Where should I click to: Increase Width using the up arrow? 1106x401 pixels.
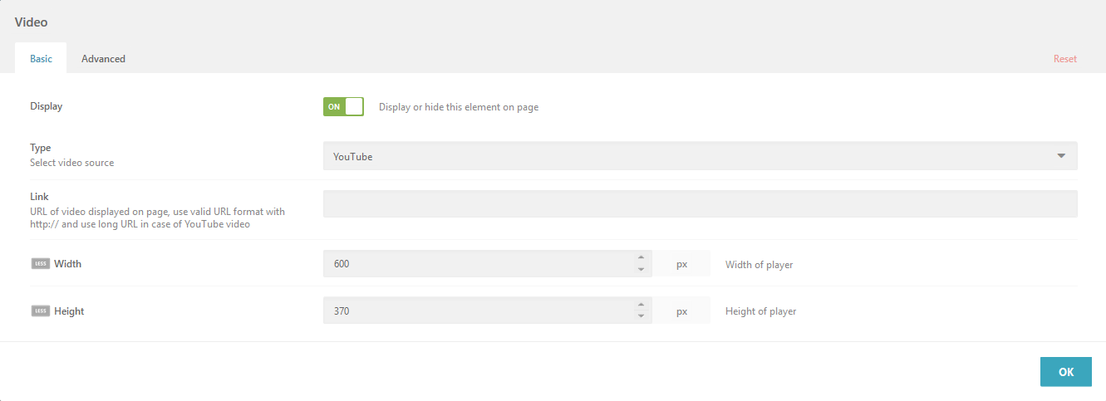(641, 258)
